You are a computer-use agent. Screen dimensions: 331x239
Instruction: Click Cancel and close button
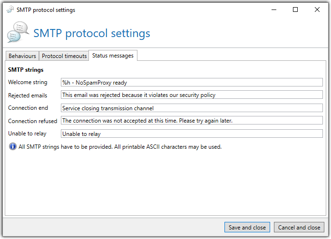coord(299,227)
